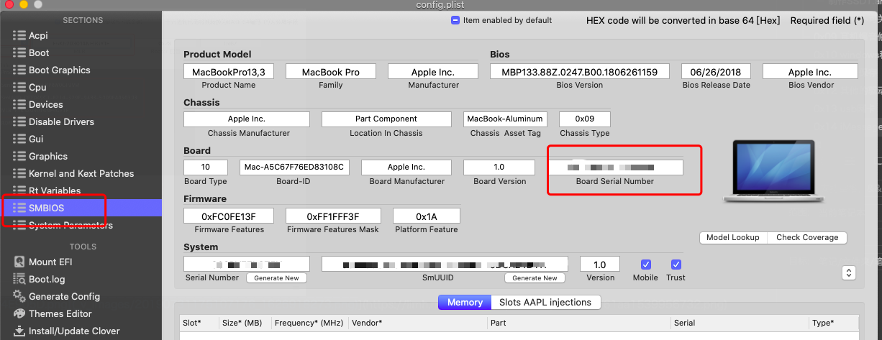Click the list icon beside SMBIOS

[x=19, y=208]
